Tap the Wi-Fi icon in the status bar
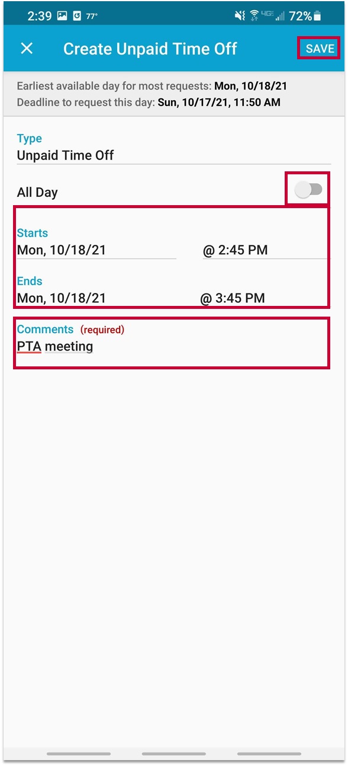Viewport: 348px width, 766px height. pyautogui.click(x=254, y=16)
